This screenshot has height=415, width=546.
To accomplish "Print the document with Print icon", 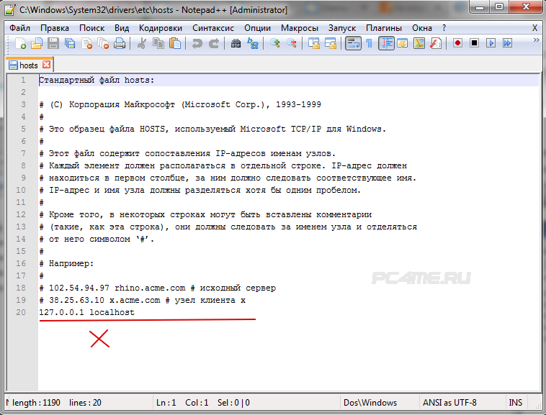I will (x=120, y=43).
